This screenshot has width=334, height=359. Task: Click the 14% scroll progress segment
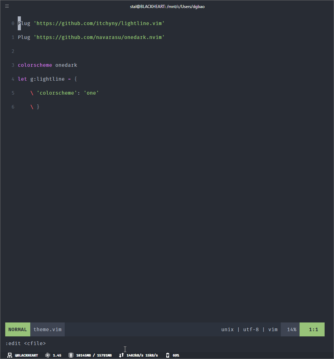pyautogui.click(x=290, y=329)
